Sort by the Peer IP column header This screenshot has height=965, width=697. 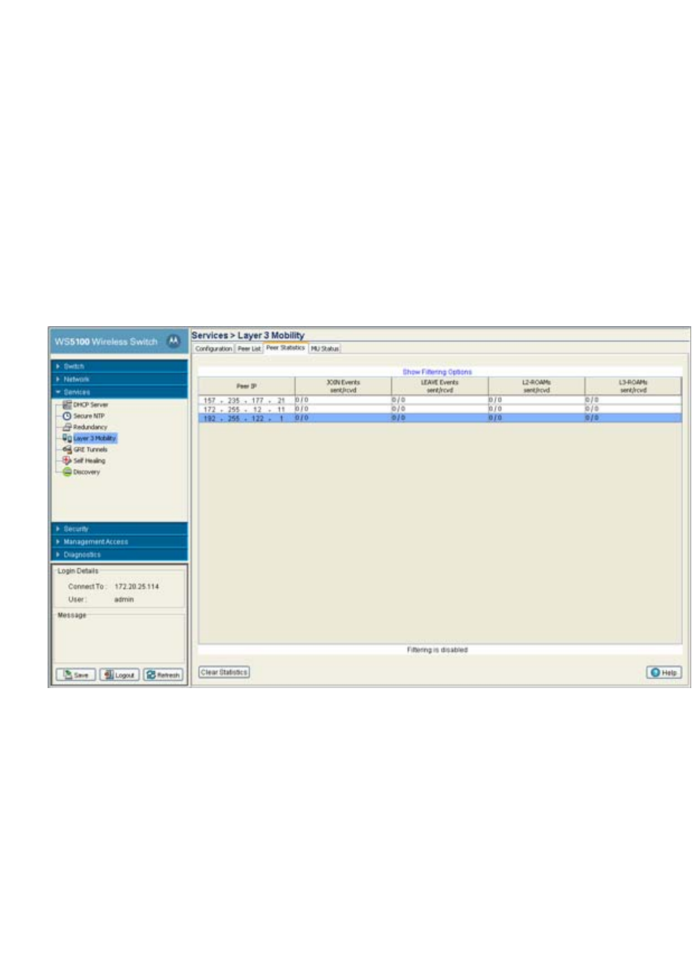(x=246, y=386)
